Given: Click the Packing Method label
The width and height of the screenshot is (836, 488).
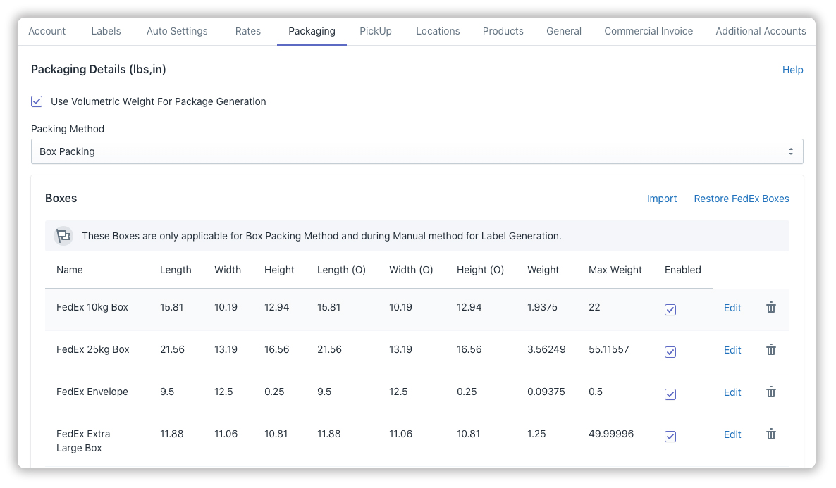Looking at the screenshot, I should pos(68,129).
